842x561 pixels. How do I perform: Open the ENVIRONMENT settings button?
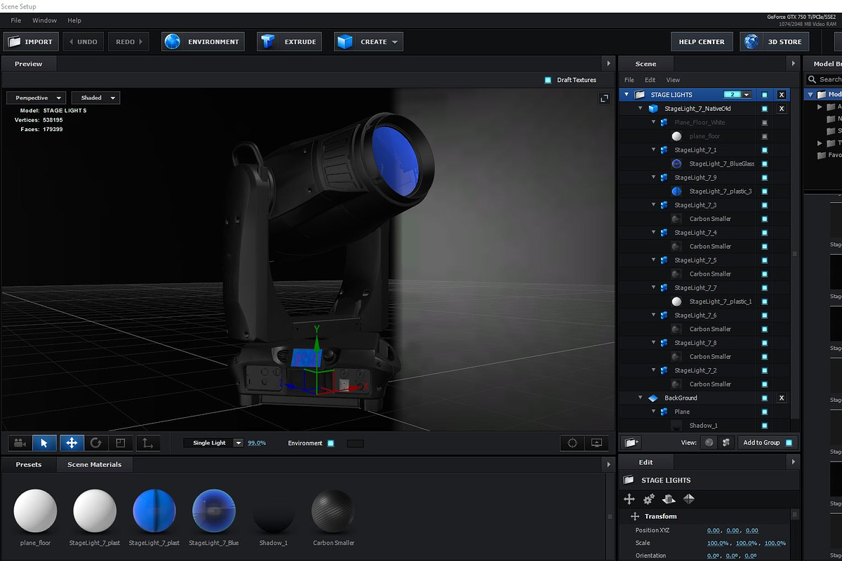pyautogui.click(x=203, y=42)
